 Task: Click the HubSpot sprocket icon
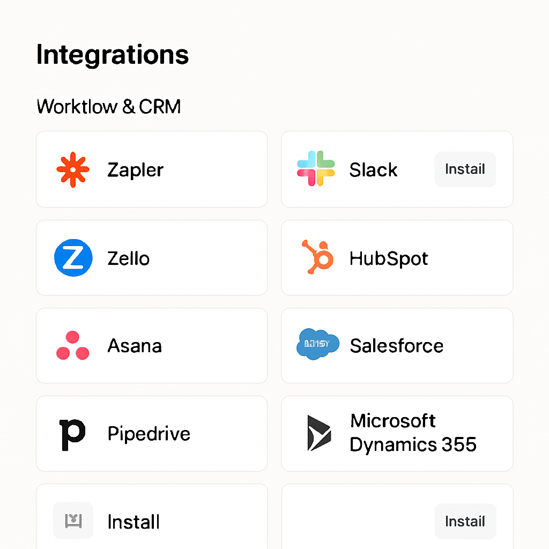tap(317, 257)
